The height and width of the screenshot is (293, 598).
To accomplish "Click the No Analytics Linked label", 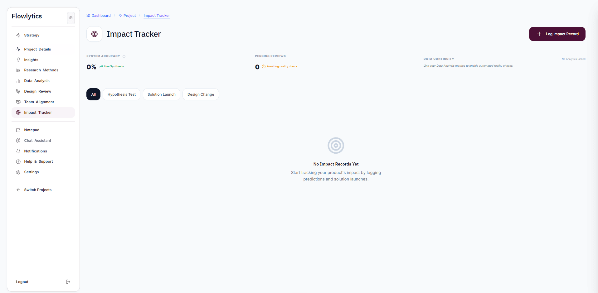I will point(573,59).
